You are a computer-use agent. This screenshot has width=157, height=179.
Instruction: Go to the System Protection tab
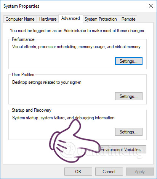point(101,19)
